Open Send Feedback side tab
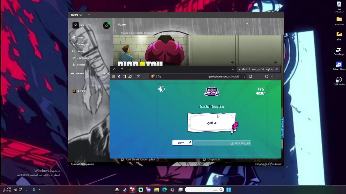This screenshot has height=194, width=346. (282, 127)
